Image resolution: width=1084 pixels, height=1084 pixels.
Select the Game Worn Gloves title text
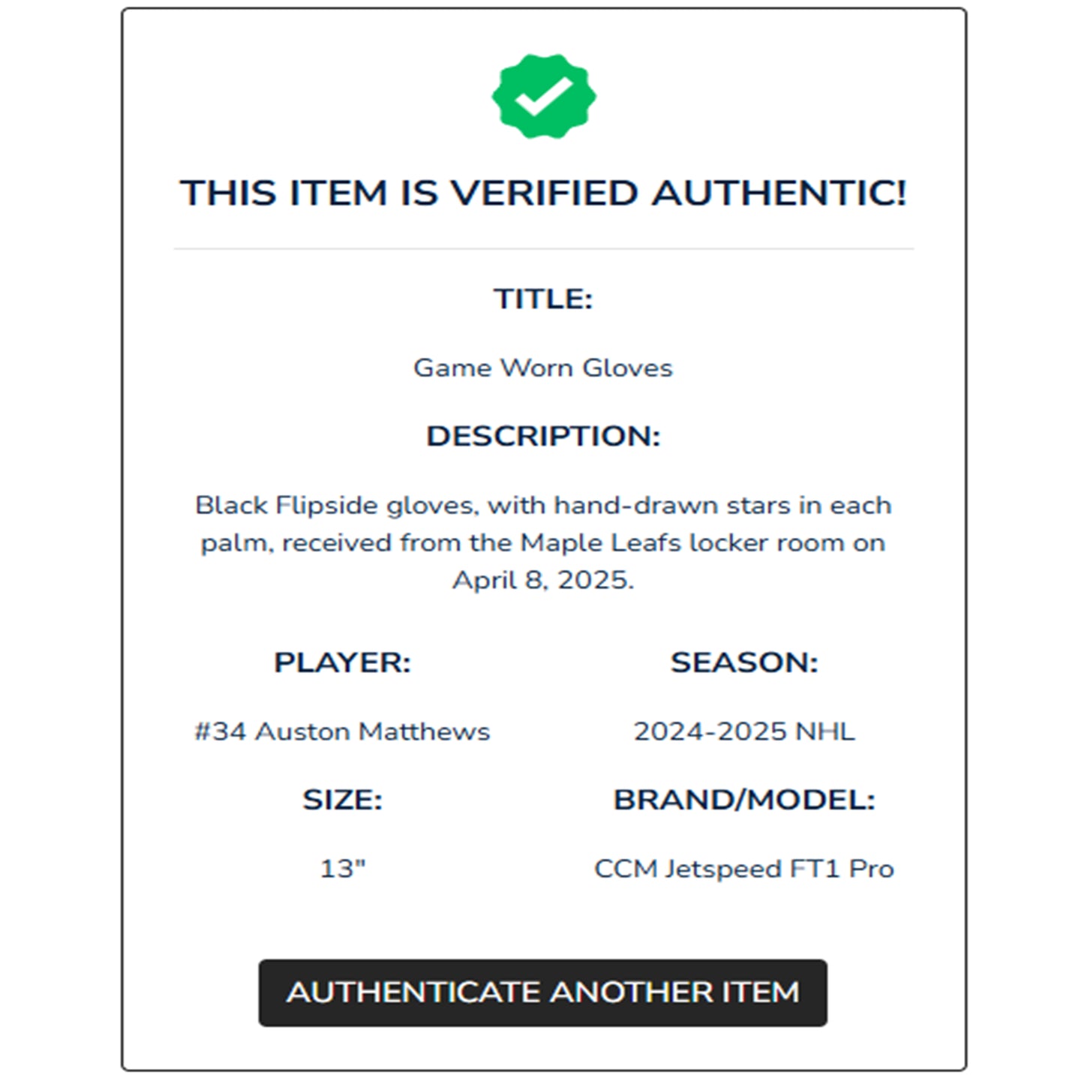point(543,368)
